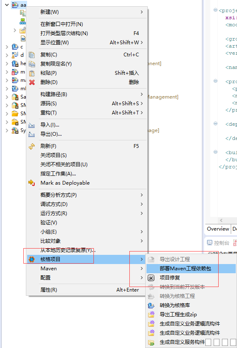Click the 转换为核格库 icon
The width and height of the screenshot is (237, 348).
point(151,305)
